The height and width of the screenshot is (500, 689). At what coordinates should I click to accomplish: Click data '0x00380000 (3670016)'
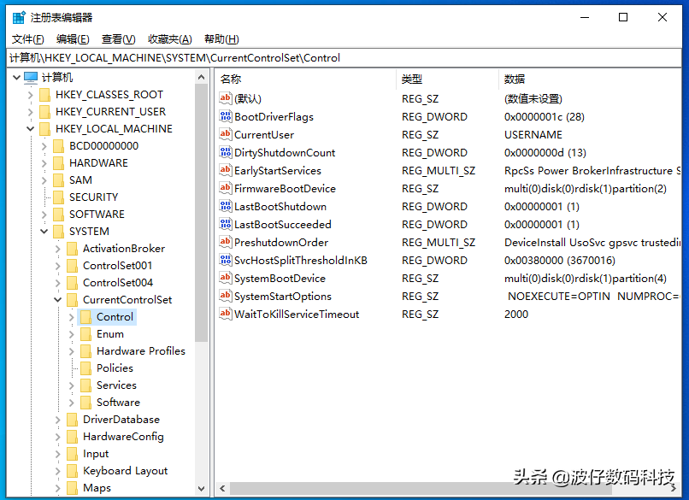click(x=560, y=261)
